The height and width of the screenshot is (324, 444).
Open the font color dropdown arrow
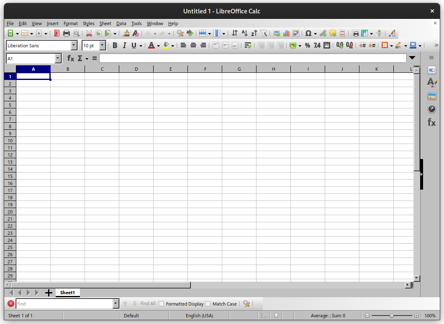[x=157, y=45]
